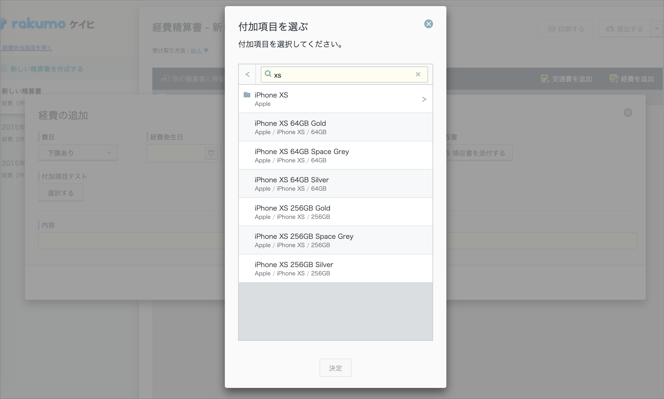Click the note icon beside 経費を追加
Screen dimensions: 664x399
click(x=614, y=79)
